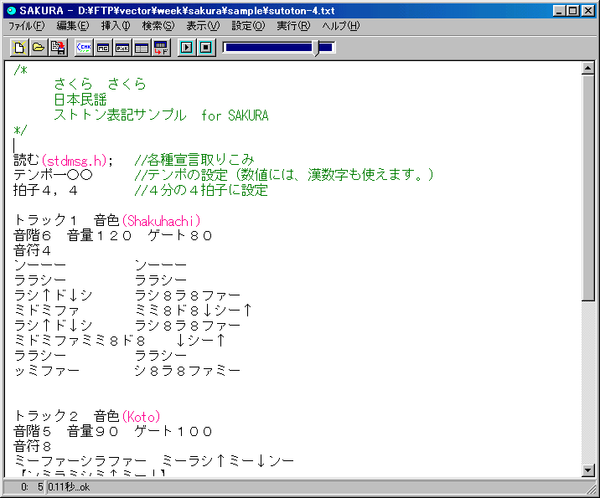Click the 拍子4,4 line
600x498 pixels.
point(45,190)
